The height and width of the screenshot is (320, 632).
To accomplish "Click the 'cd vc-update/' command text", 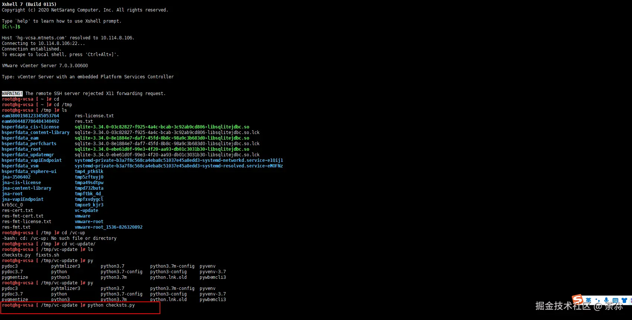I will pos(78,244).
